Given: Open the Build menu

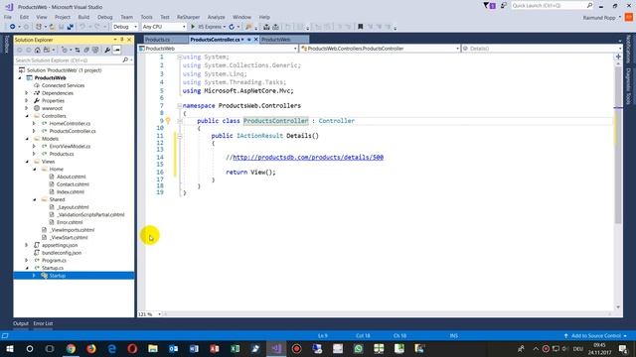Looking at the screenshot, I should tap(83, 17).
